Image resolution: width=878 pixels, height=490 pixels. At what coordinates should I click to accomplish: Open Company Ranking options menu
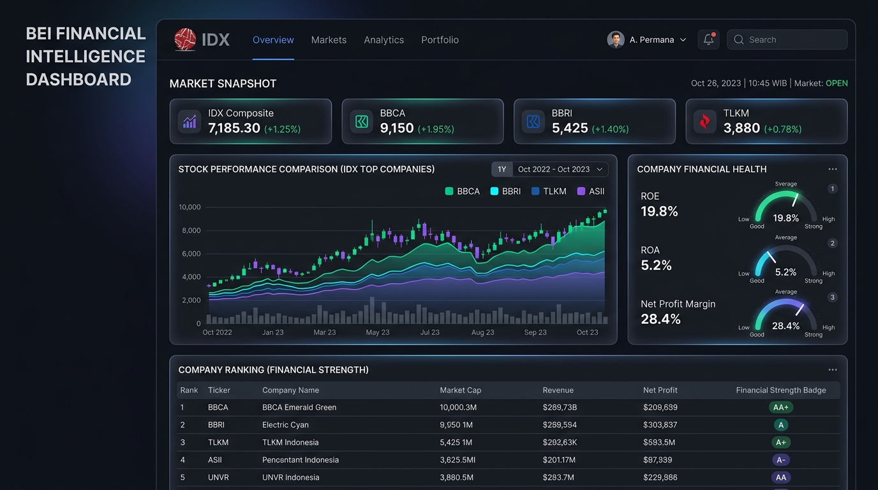pos(833,370)
